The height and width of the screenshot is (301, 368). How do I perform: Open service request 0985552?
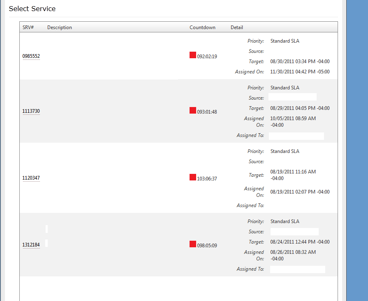tap(31, 56)
